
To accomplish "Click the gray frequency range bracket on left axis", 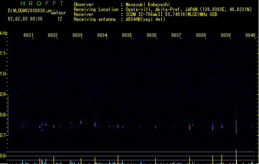I will 8,115.
